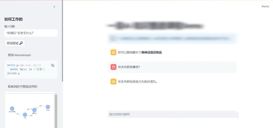Screen dimensions: 273x128
Task: Click the sidebar's vertical scrollbar handle
Action: [x=62, y=41]
